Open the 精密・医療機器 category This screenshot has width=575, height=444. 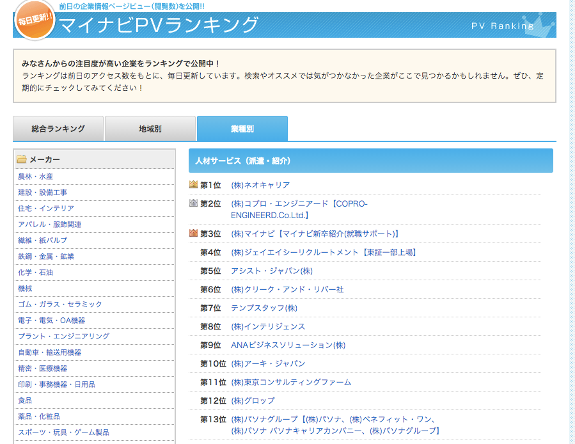coord(43,369)
